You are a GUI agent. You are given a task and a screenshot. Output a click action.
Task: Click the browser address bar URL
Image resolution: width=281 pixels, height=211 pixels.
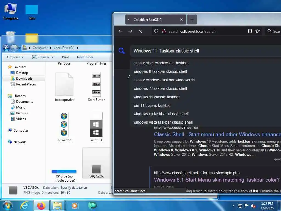pos(192,31)
